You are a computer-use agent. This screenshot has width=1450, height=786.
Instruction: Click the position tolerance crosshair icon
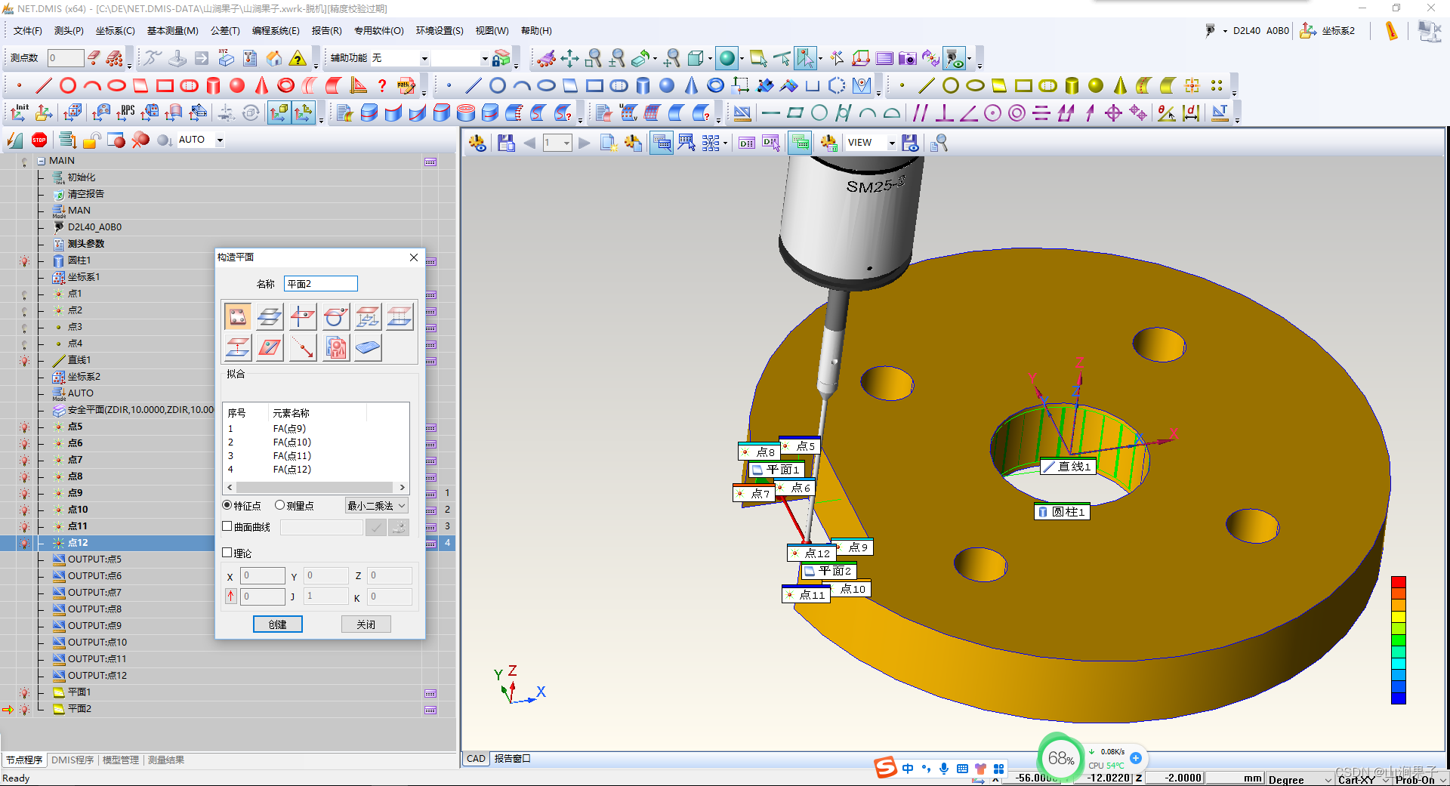click(1113, 113)
